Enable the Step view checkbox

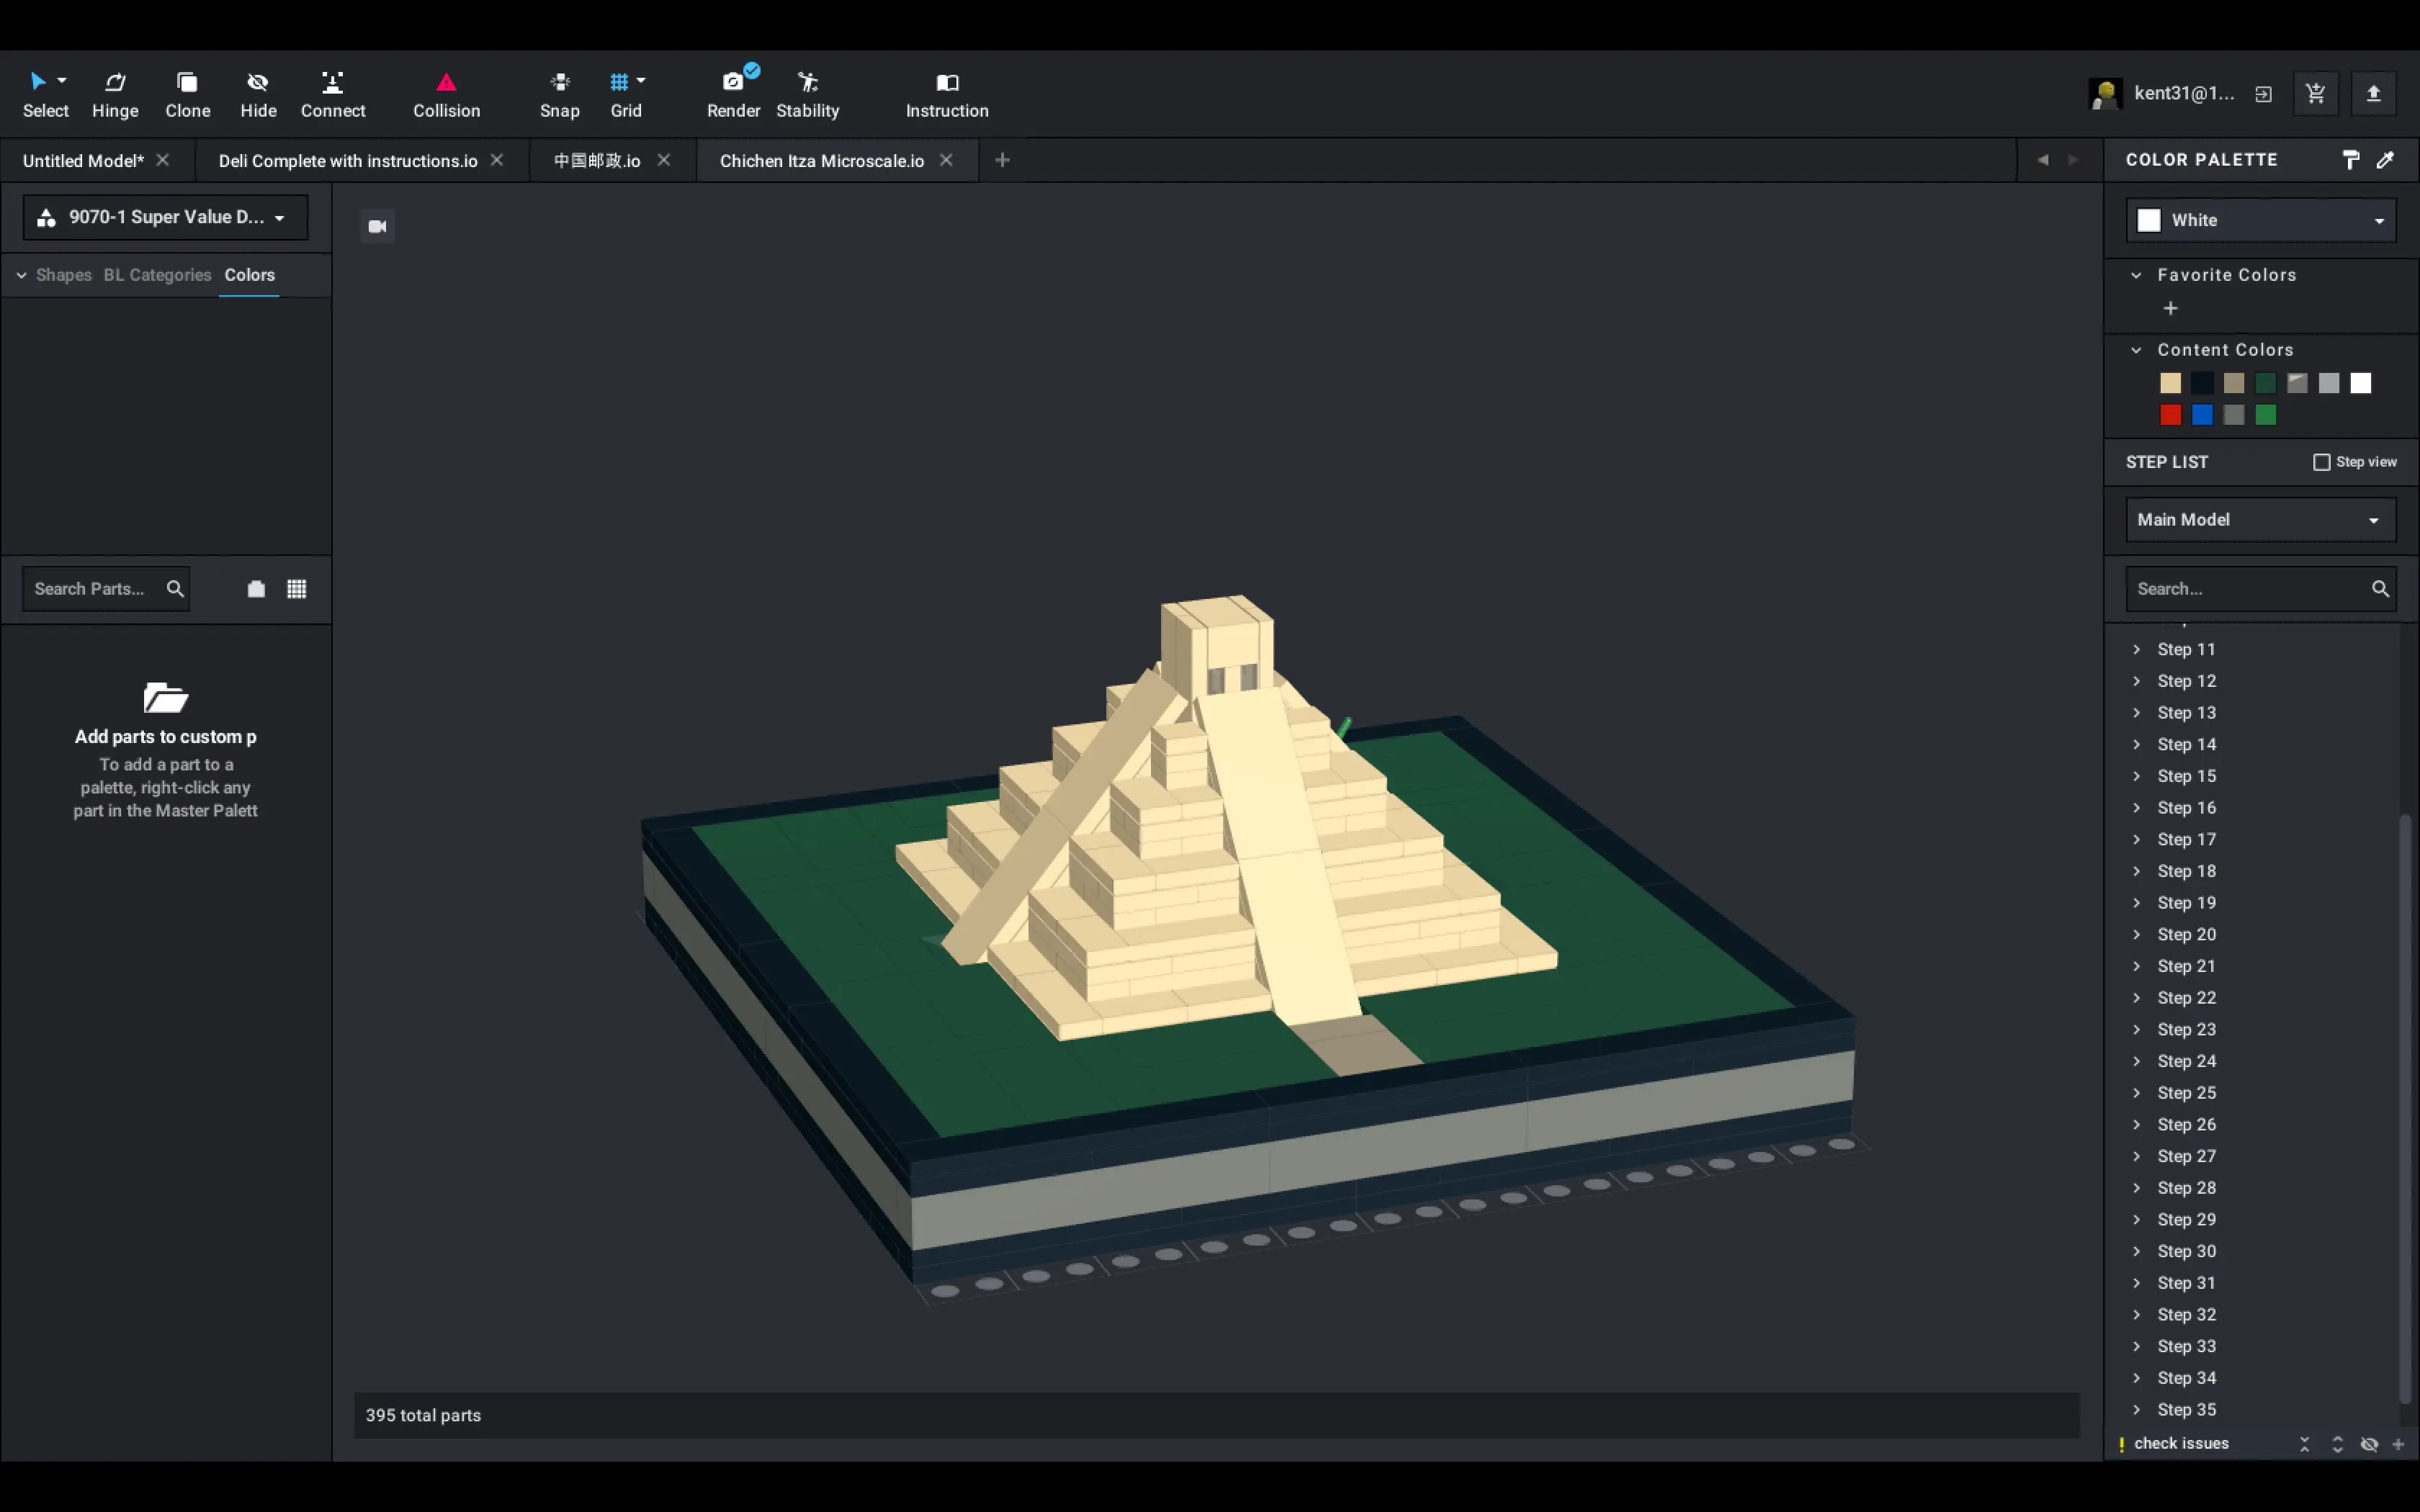tap(2322, 462)
